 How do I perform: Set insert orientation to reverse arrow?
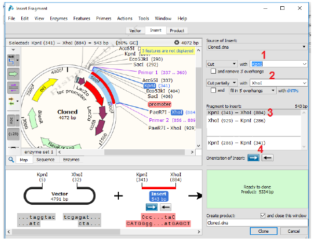(x=267, y=158)
